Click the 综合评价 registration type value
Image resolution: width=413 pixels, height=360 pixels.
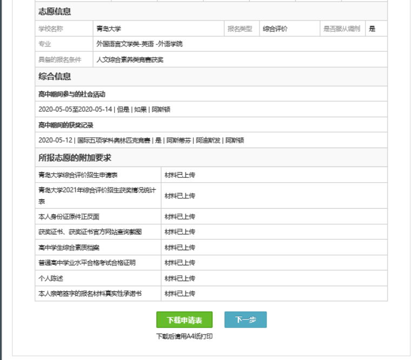point(275,29)
